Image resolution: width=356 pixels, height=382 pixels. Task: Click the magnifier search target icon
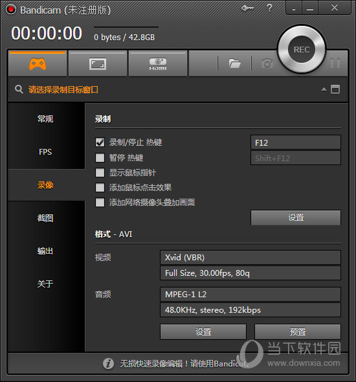[19, 89]
